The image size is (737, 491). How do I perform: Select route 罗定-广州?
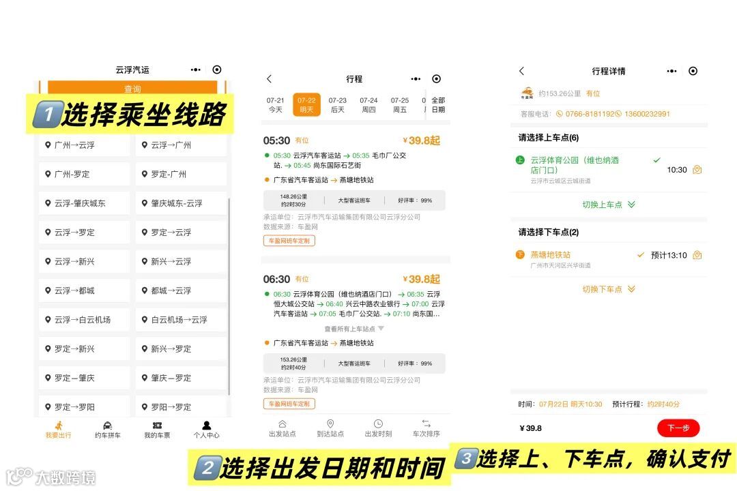[181, 175]
